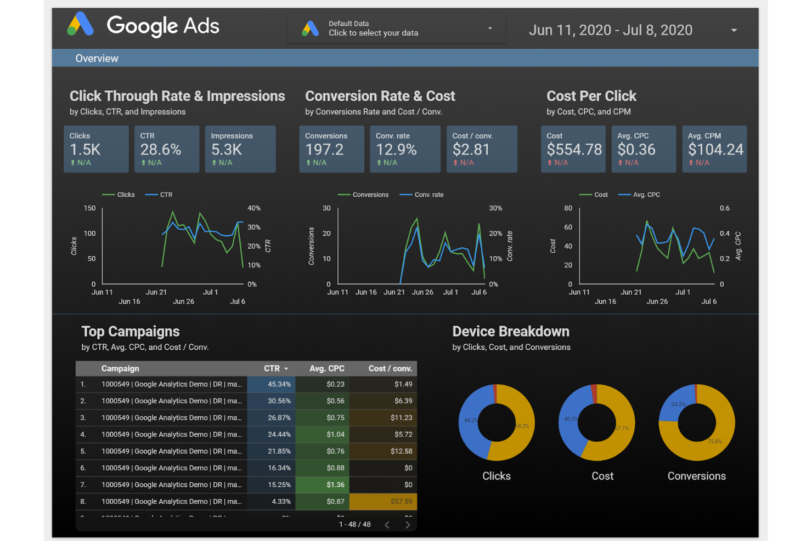The width and height of the screenshot is (812, 541).
Task: Click the Impressions scorecard 5.3K
Action: click(x=240, y=149)
